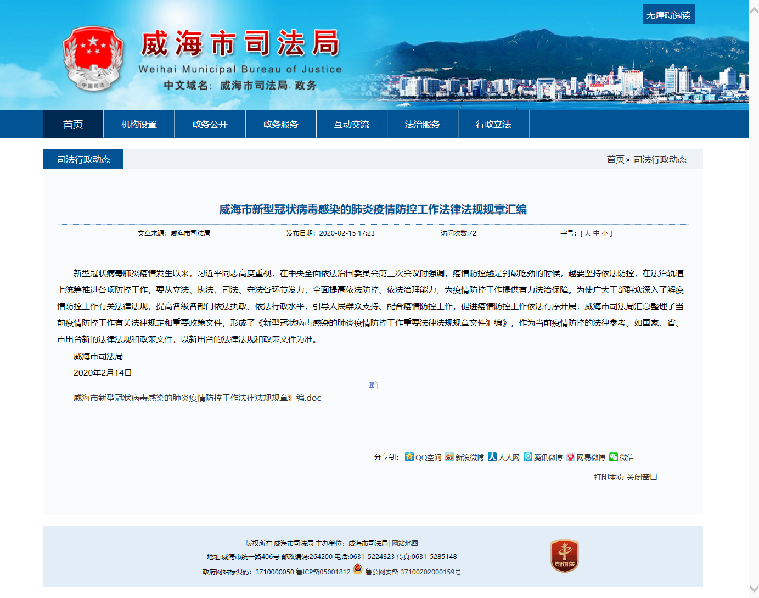The height and width of the screenshot is (598, 759).
Task: Set font size to 大
Action: [x=587, y=233]
